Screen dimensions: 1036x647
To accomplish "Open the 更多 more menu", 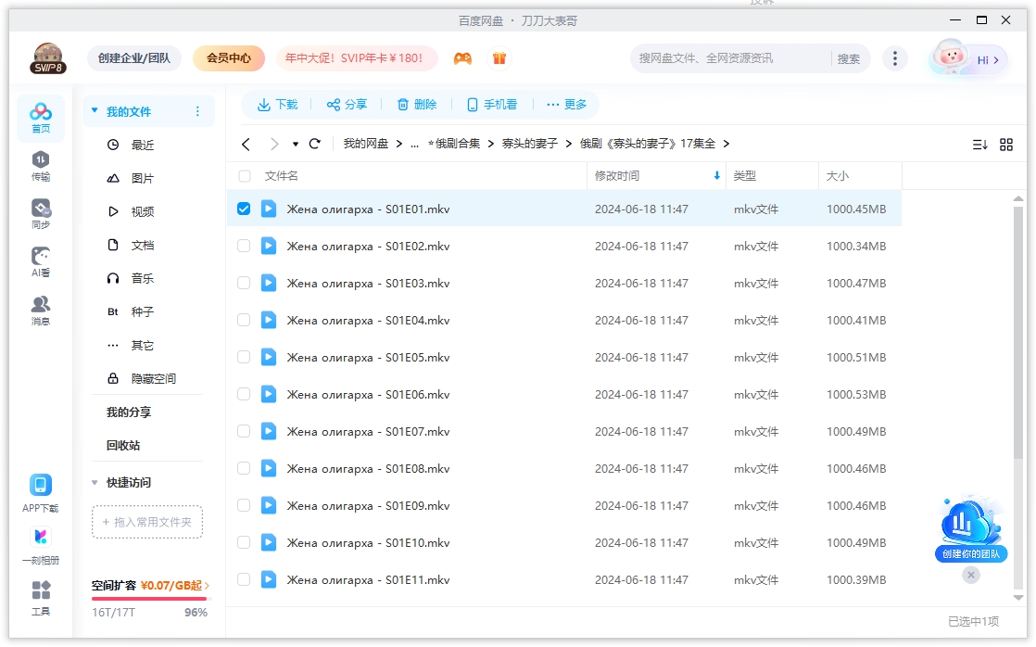I will coord(566,104).
